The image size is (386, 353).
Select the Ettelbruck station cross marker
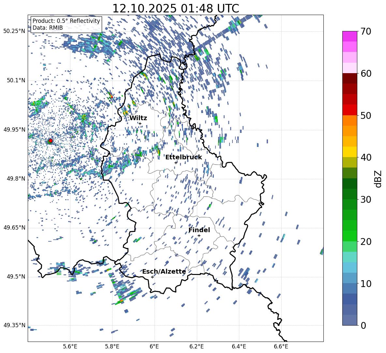176,162
